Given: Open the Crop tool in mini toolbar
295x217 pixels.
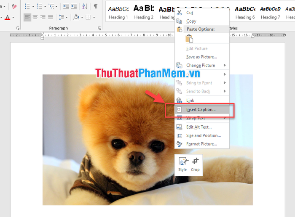Looking at the screenshot, I should [195, 164].
